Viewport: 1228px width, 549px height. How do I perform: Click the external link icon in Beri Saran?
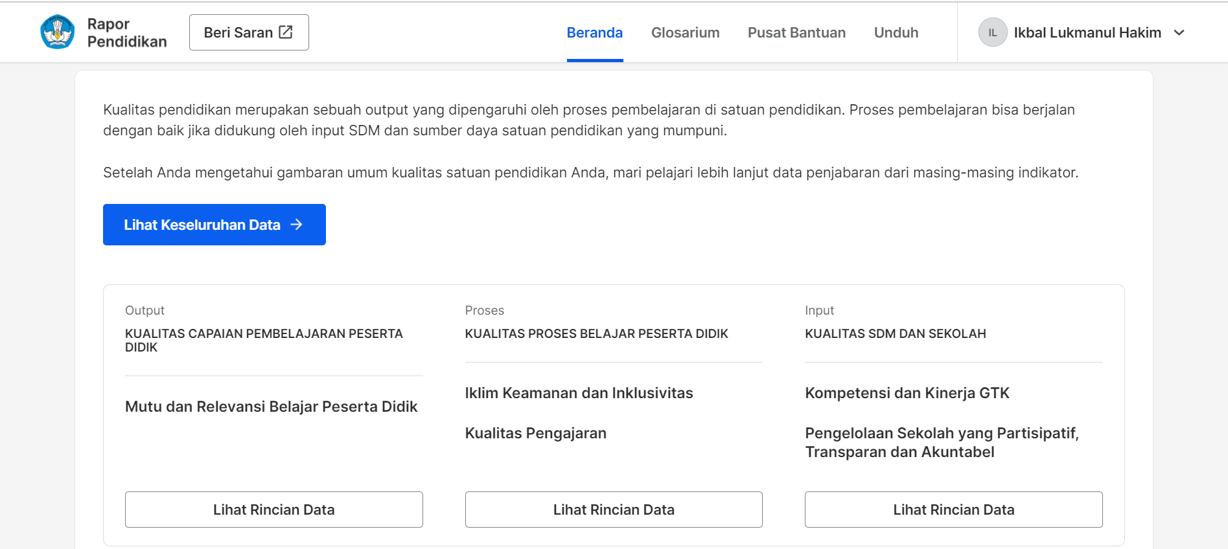coord(286,32)
